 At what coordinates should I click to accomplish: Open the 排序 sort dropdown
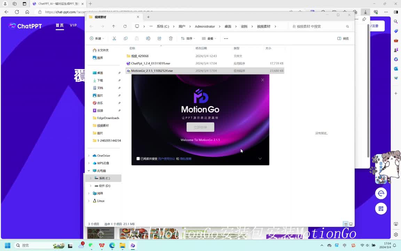pyautogui.click(x=188, y=38)
